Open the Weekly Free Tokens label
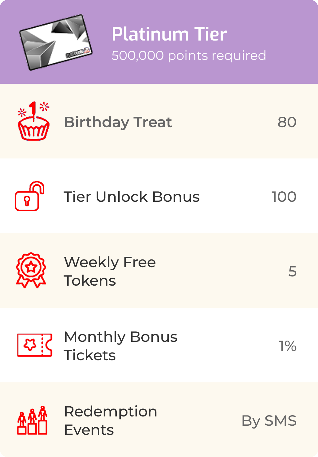318x457 pixels. tap(110, 271)
